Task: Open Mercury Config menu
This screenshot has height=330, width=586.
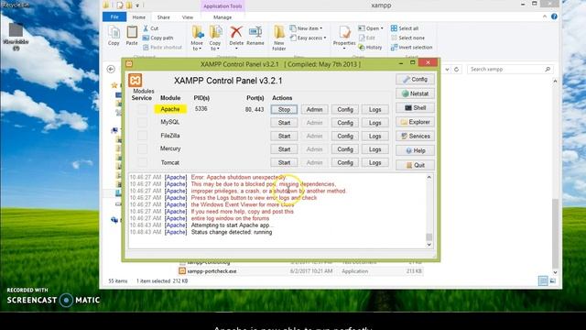Action: coord(345,149)
